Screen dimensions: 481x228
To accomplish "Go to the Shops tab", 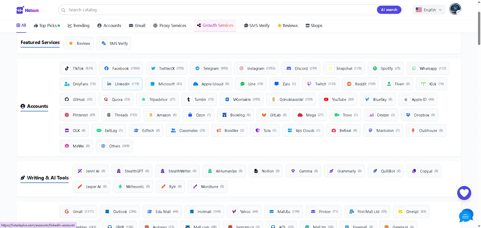I will (x=314, y=26).
